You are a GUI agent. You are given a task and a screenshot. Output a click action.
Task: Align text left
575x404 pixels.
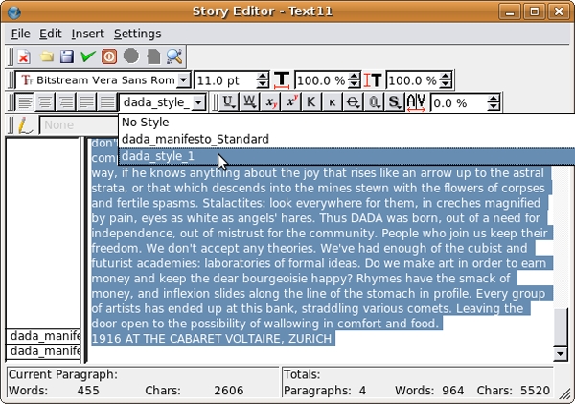coord(25,101)
